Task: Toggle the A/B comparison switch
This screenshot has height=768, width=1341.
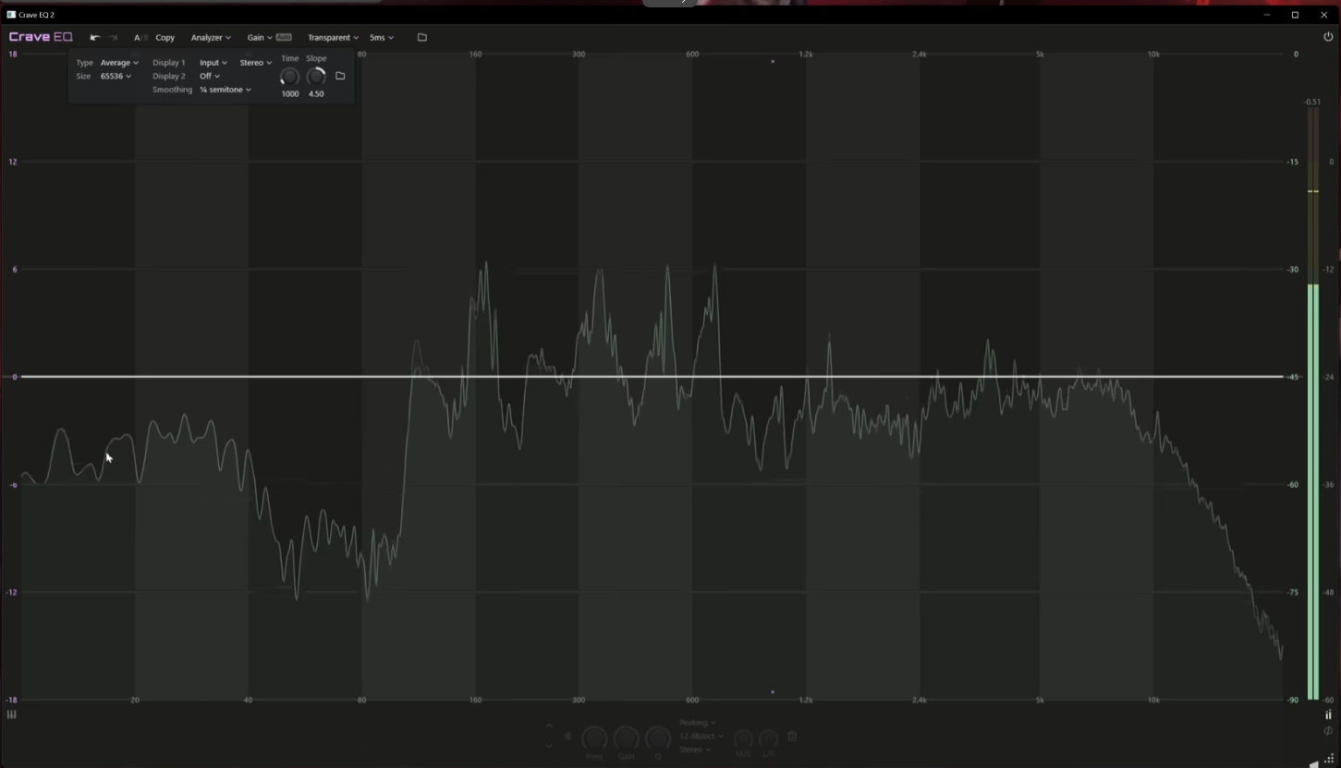Action: tap(140, 38)
